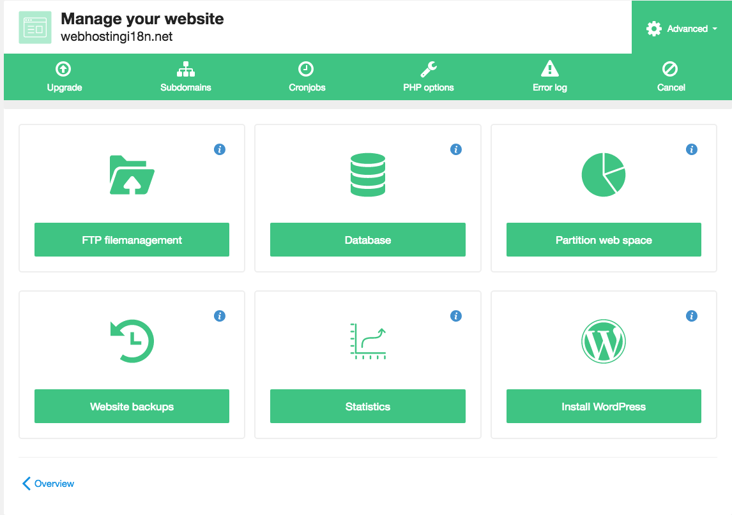732x515 pixels.
Task: Click the Website backups button
Action: (x=132, y=406)
